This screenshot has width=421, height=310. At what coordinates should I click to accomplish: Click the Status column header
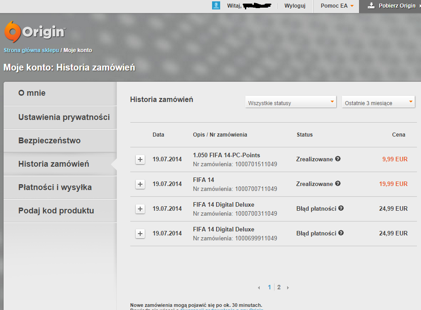(x=305, y=134)
